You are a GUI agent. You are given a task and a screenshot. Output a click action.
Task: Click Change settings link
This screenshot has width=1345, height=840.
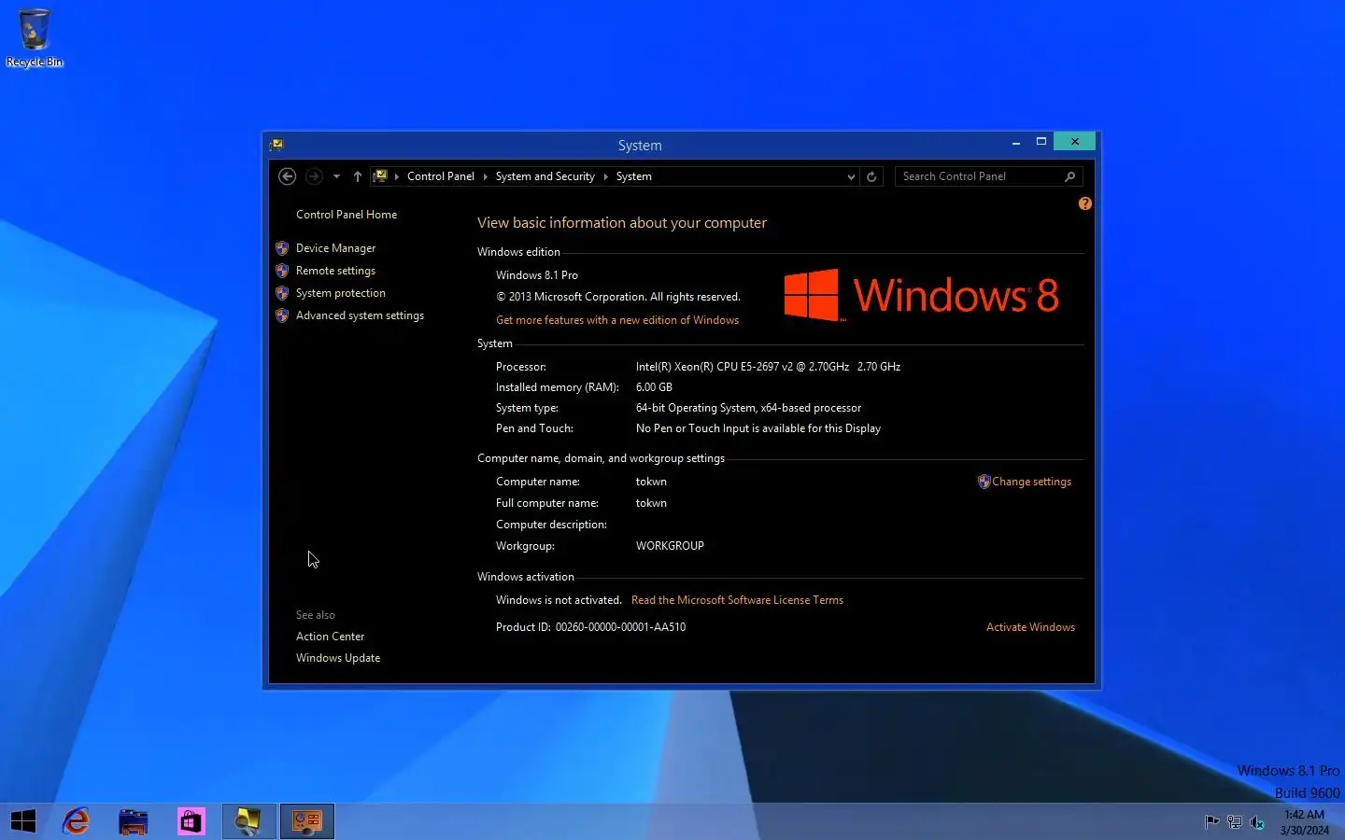tap(1031, 482)
